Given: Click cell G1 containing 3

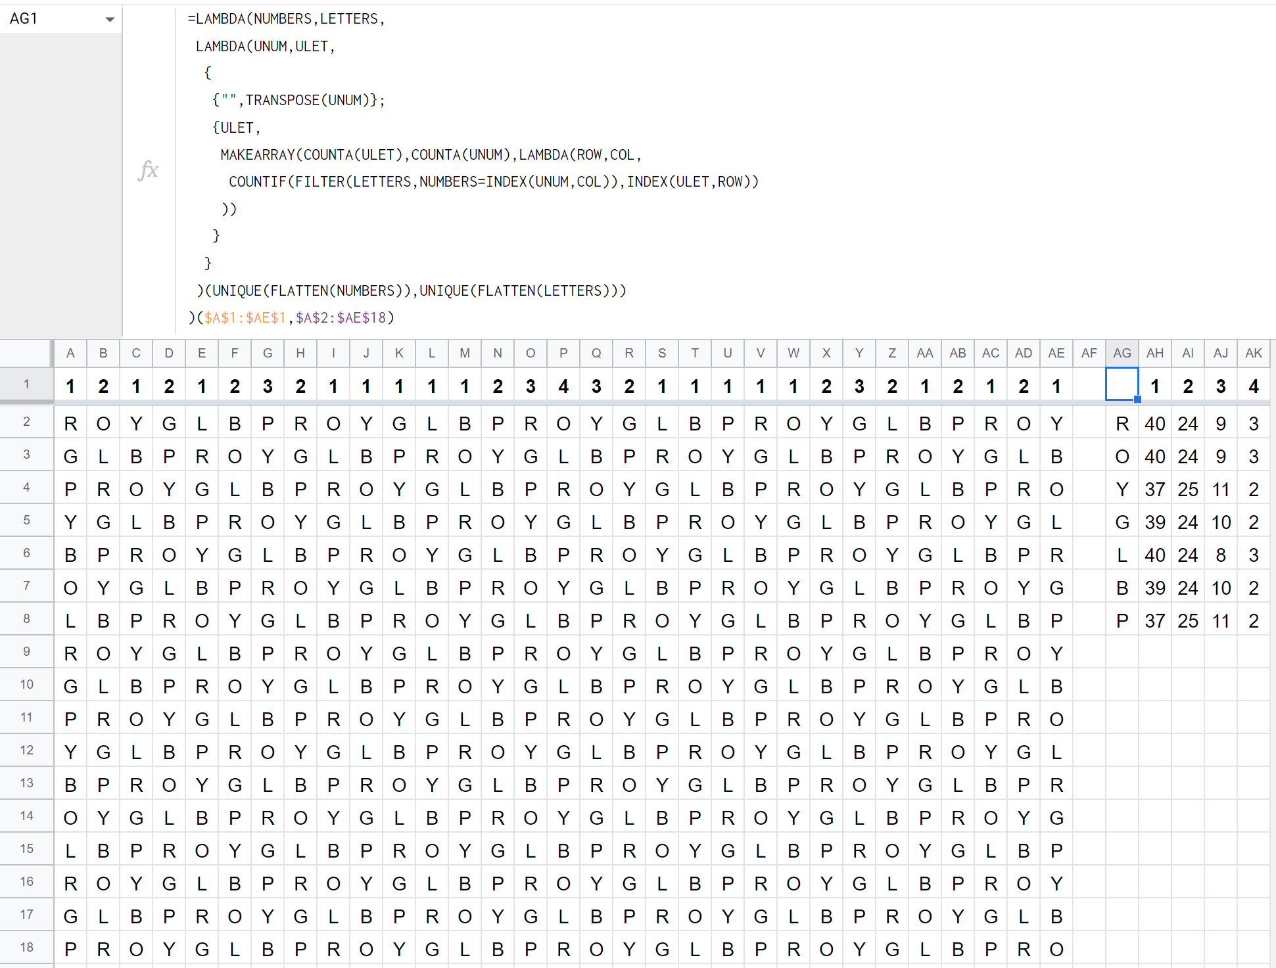Looking at the screenshot, I should 268,386.
